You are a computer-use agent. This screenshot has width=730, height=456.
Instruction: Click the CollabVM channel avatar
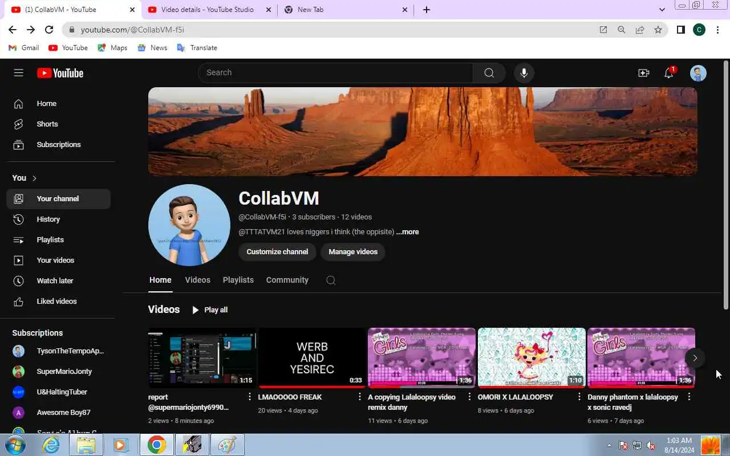189,225
